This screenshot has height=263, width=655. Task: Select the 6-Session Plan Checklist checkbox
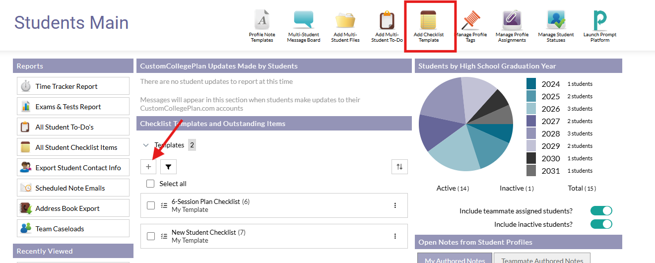coord(151,205)
